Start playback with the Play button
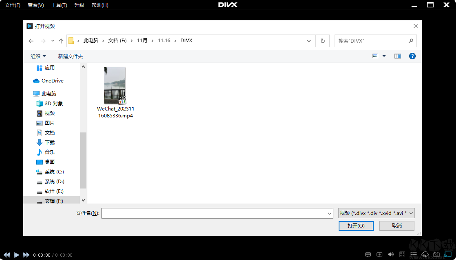Screen dimensions: 456x260 point(16,255)
